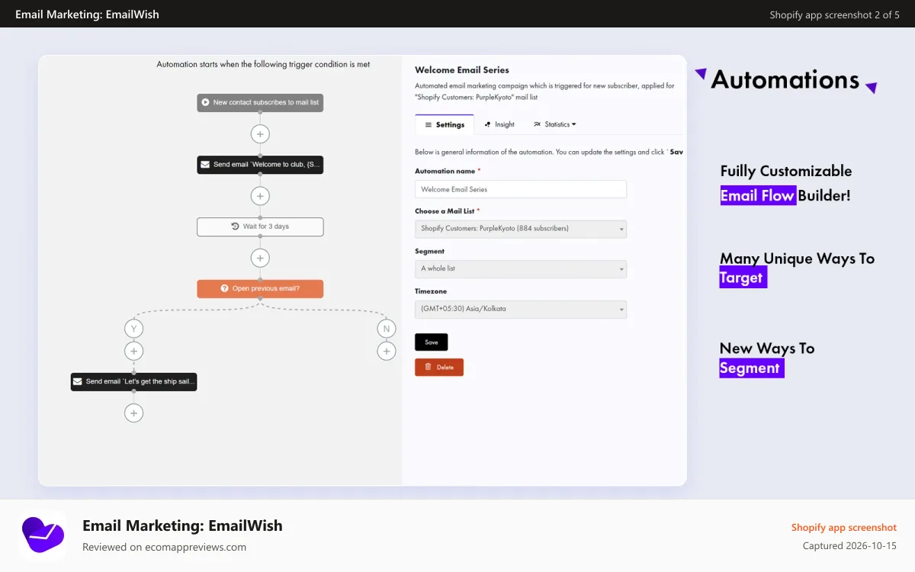The image size is (915, 572).
Task: Select the Open previous email condition node
Action: (x=260, y=289)
